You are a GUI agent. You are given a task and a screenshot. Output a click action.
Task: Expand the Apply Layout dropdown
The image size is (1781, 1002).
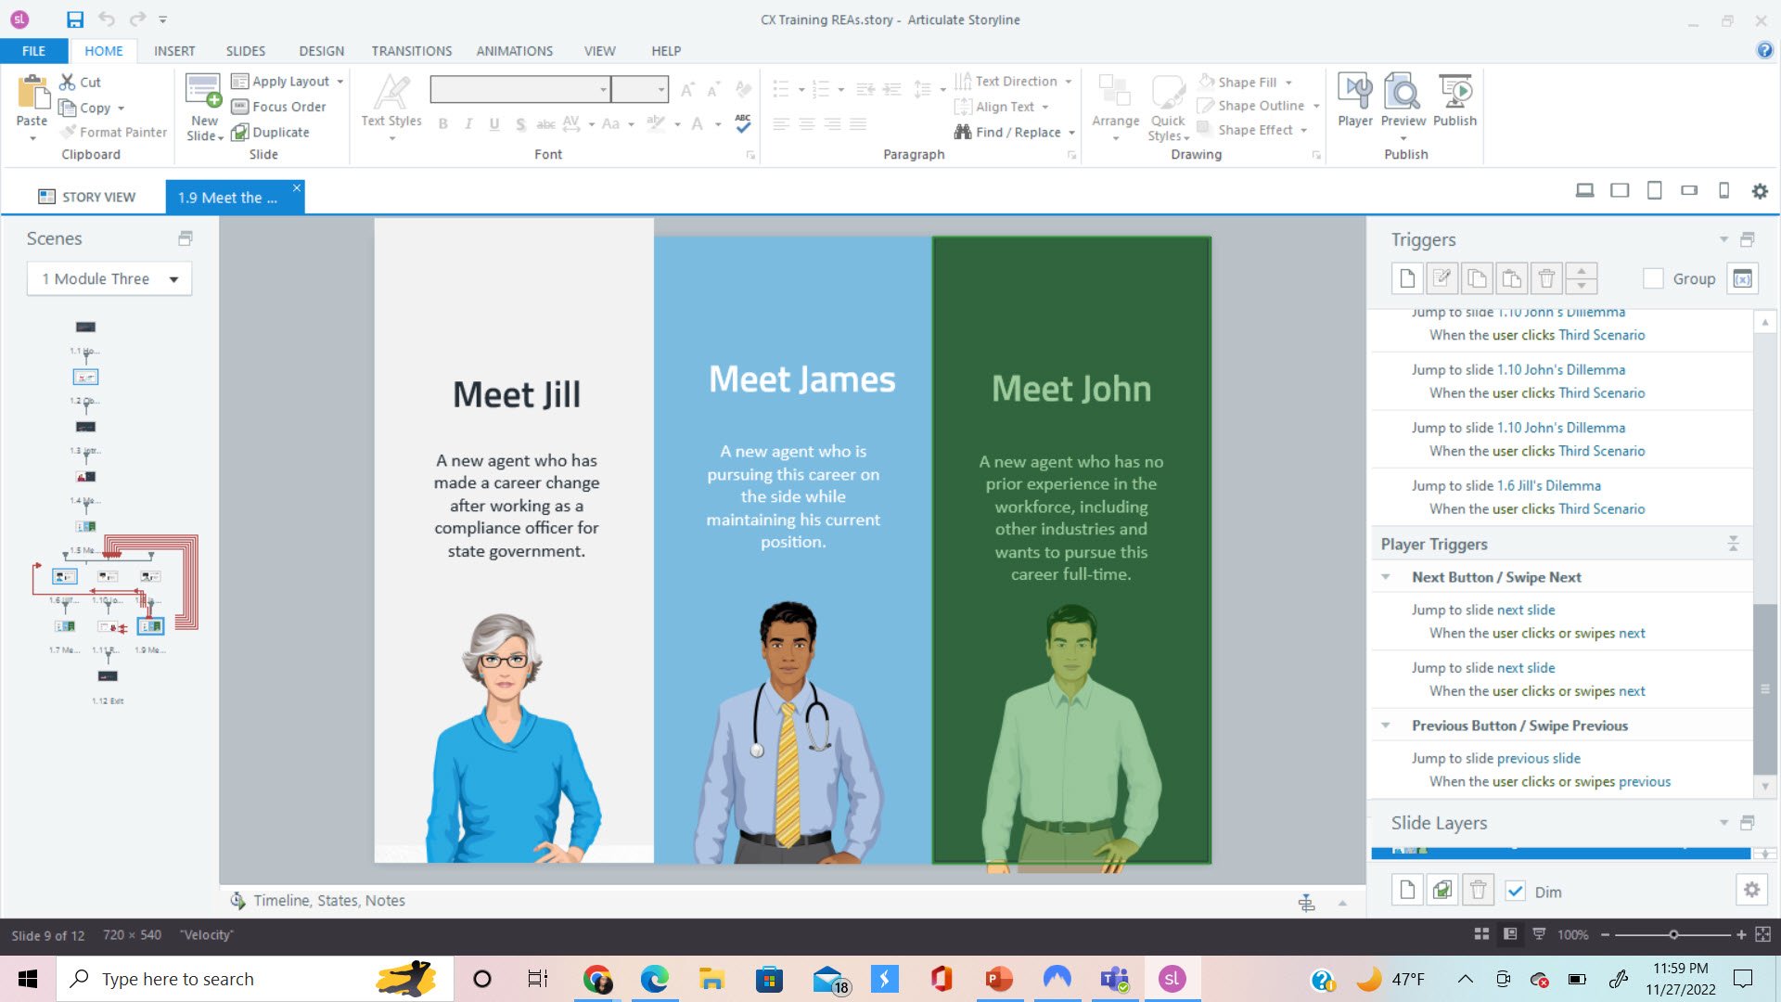coord(340,82)
